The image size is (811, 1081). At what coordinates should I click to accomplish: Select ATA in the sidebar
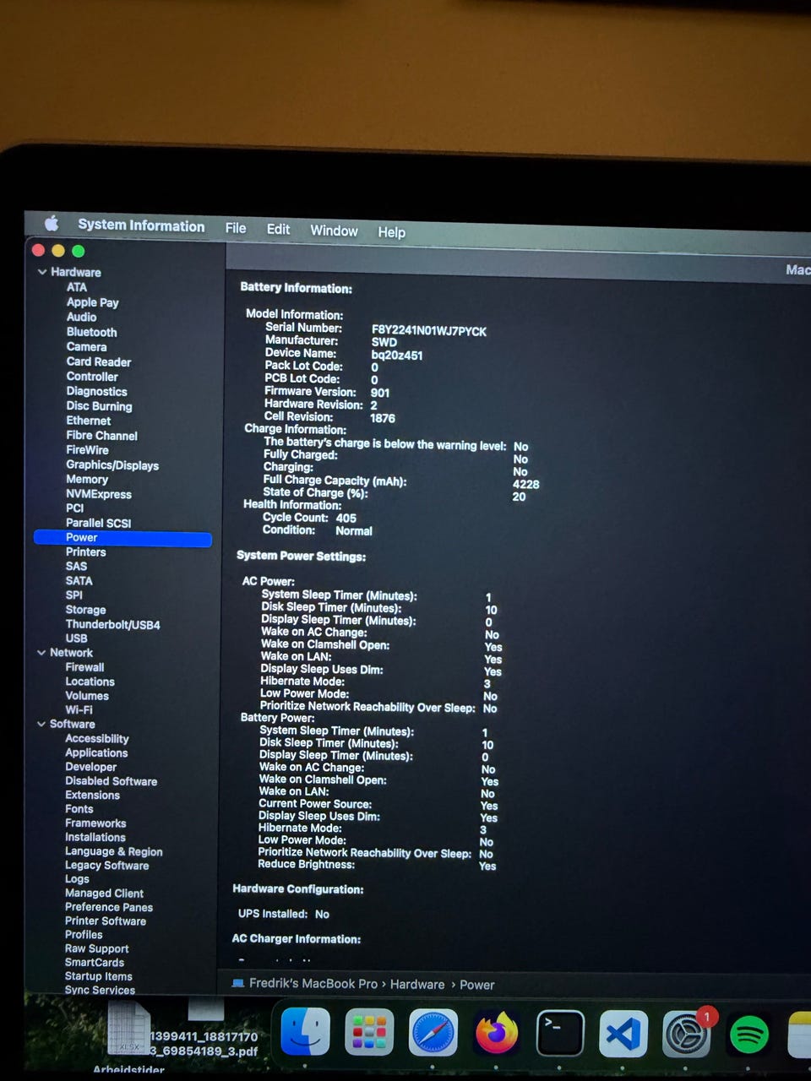tap(77, 287)
